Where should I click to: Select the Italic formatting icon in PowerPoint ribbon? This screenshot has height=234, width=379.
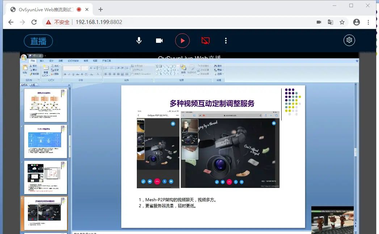tap(69, 74)
